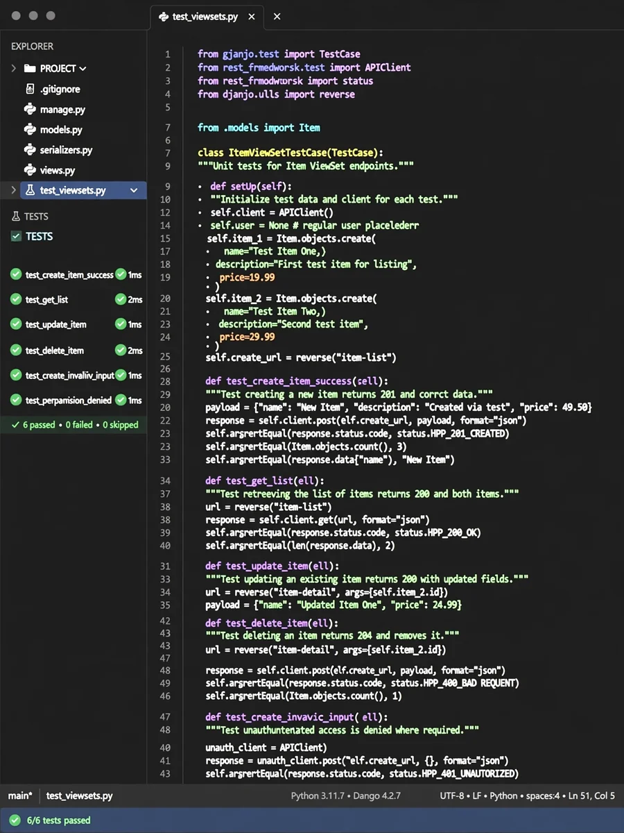Image resolution: width=624 pixels, height=833 pixels.
Task: Click the 'from .models import Item' code line
Action: tap(259, 128)
